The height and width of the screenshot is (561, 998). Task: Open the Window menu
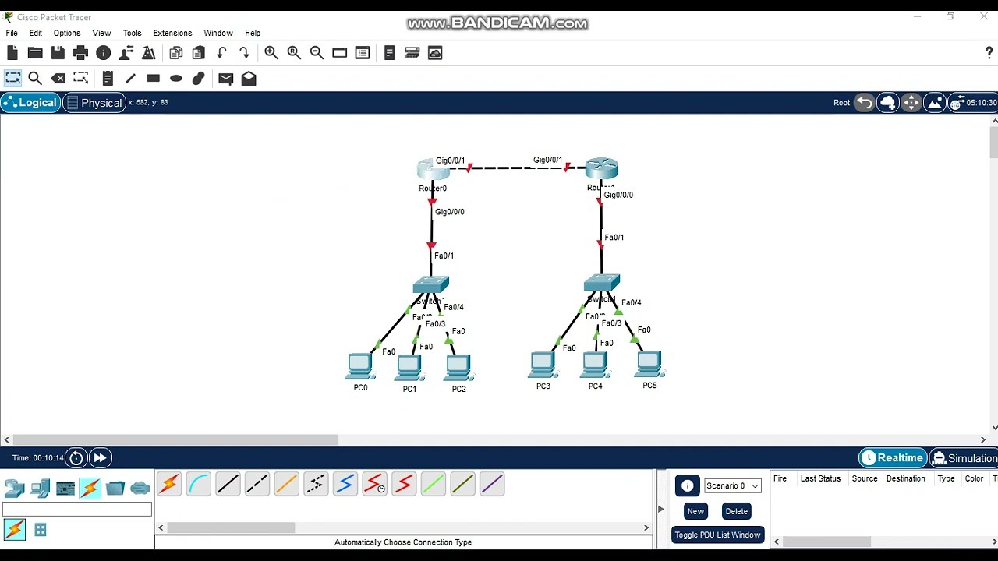click(218, 34)
